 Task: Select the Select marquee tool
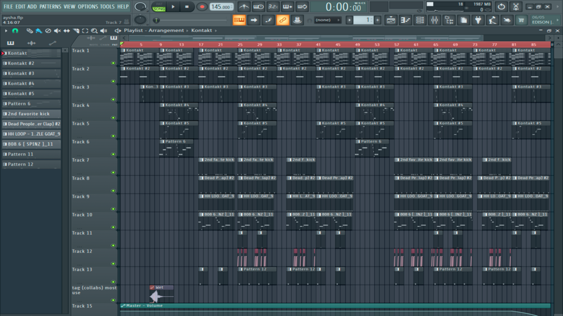coord(85,31)
